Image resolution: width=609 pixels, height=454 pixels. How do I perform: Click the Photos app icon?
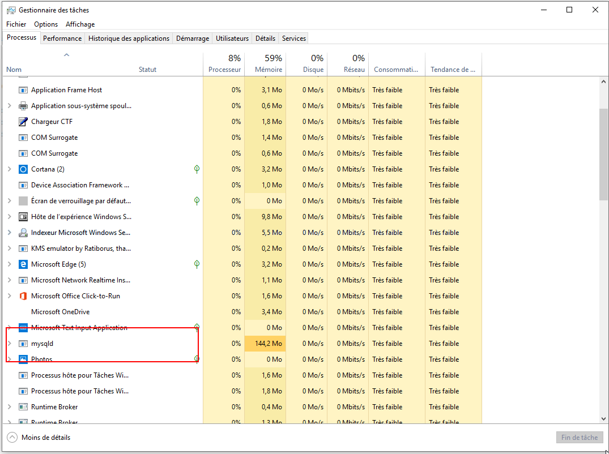click(23, 359)
